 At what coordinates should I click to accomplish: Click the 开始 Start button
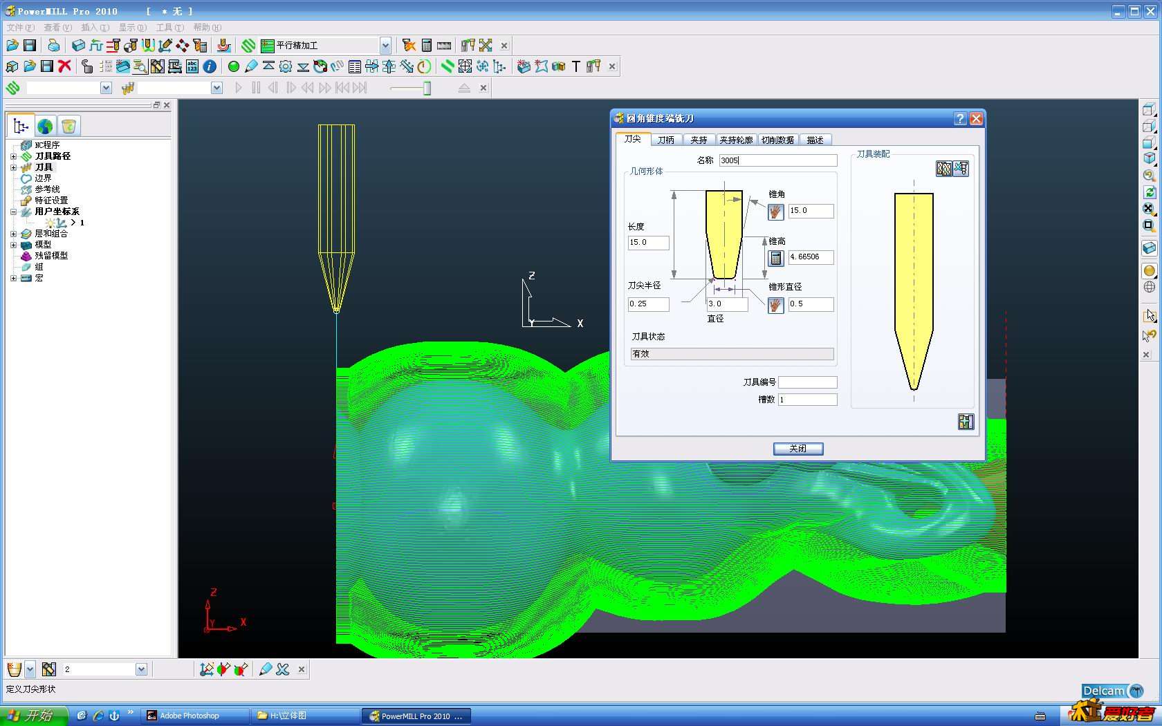click(x=34, y=716)
